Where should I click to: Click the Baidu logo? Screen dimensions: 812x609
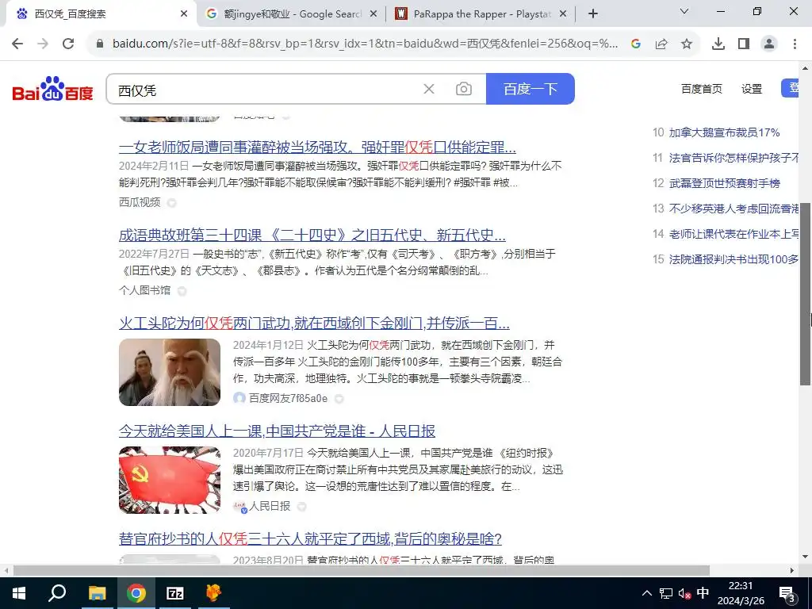click(x=53, y=89)
